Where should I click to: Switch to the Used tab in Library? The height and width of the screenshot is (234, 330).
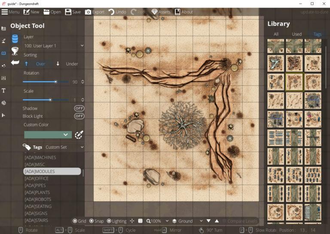coord(296,34)
